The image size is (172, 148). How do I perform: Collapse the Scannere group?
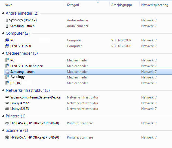(3, 130)
